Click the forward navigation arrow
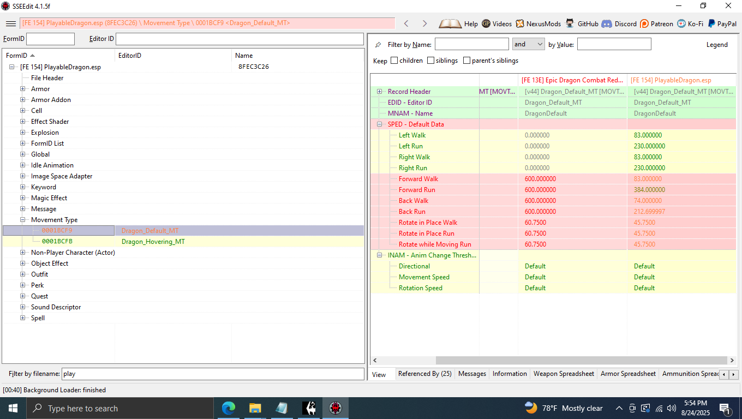 coord(424,23)
